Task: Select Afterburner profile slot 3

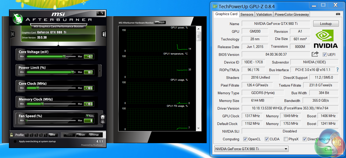Action: 36,135
